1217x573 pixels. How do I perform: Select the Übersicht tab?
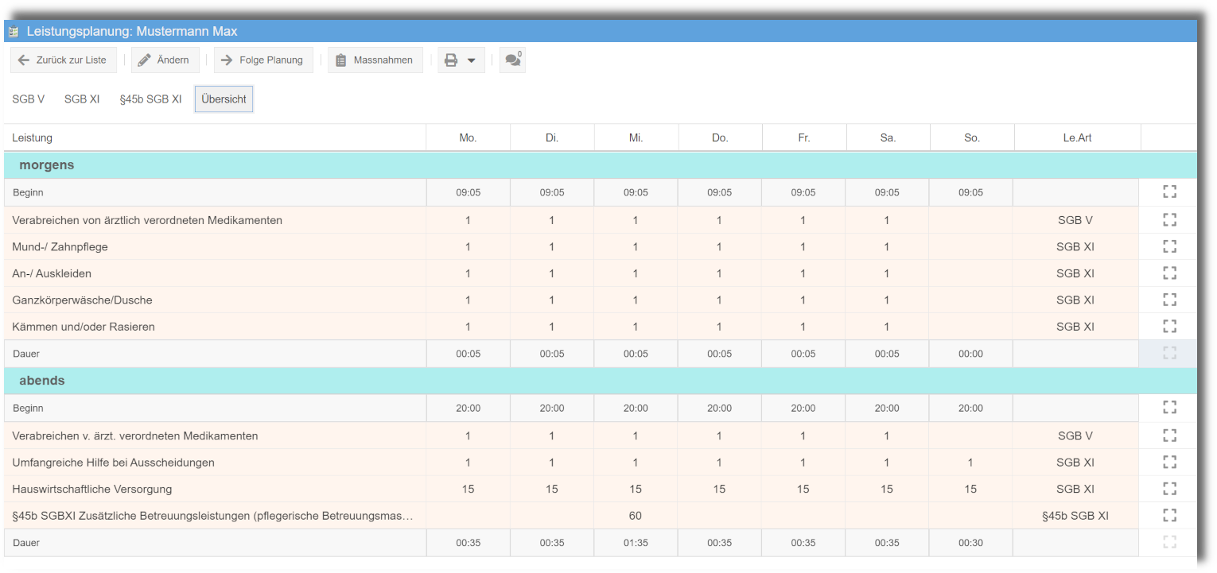click(x=224, y=99)
